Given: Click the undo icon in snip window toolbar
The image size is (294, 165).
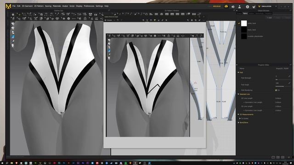Looking at the screenshot, I should coord(118,20).
